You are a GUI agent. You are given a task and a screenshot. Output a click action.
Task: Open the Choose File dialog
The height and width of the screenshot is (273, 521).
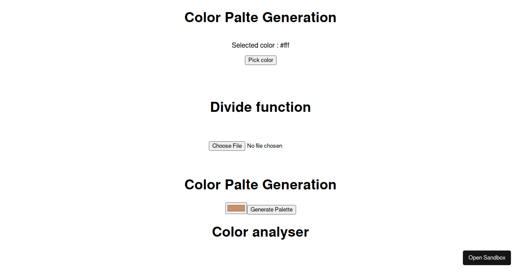point(227,146)
